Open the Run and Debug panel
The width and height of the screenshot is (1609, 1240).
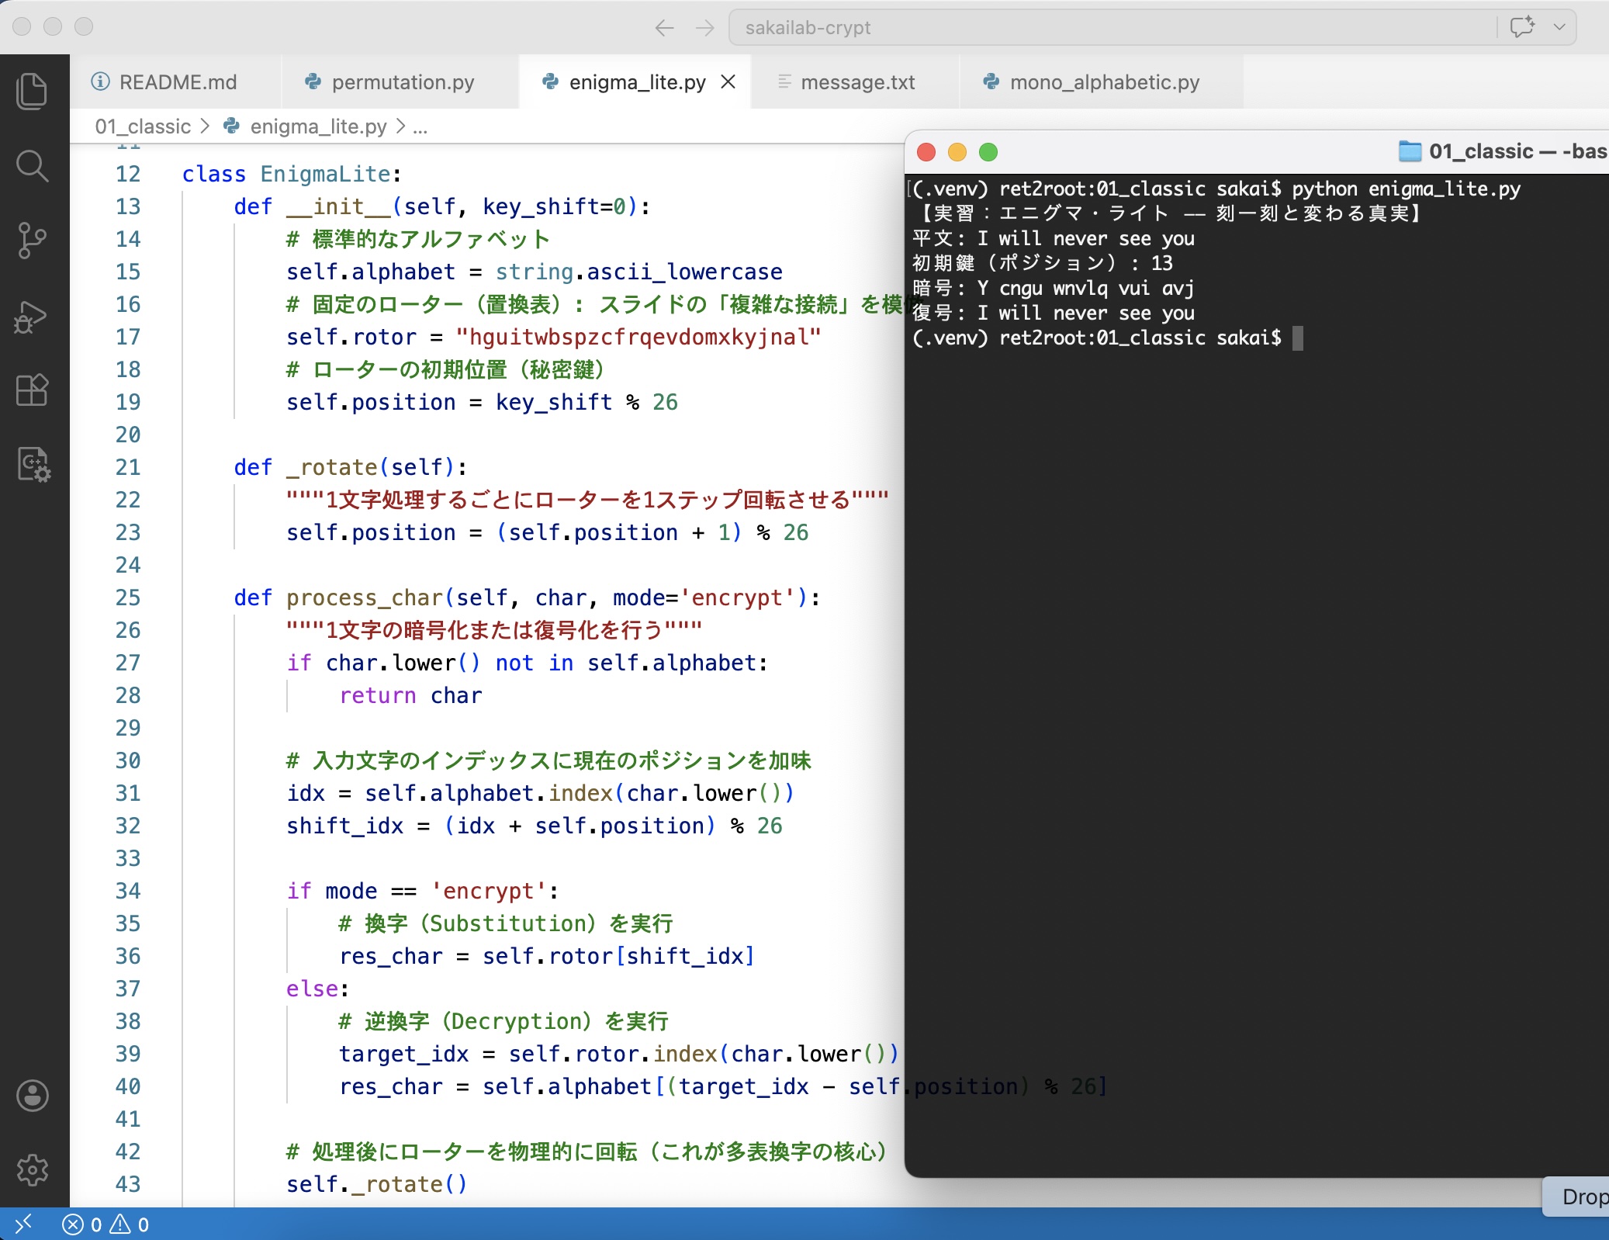coord(32,317)
